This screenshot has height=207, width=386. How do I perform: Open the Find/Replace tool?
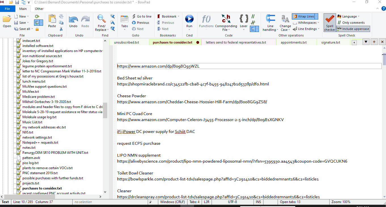[101, 22]
